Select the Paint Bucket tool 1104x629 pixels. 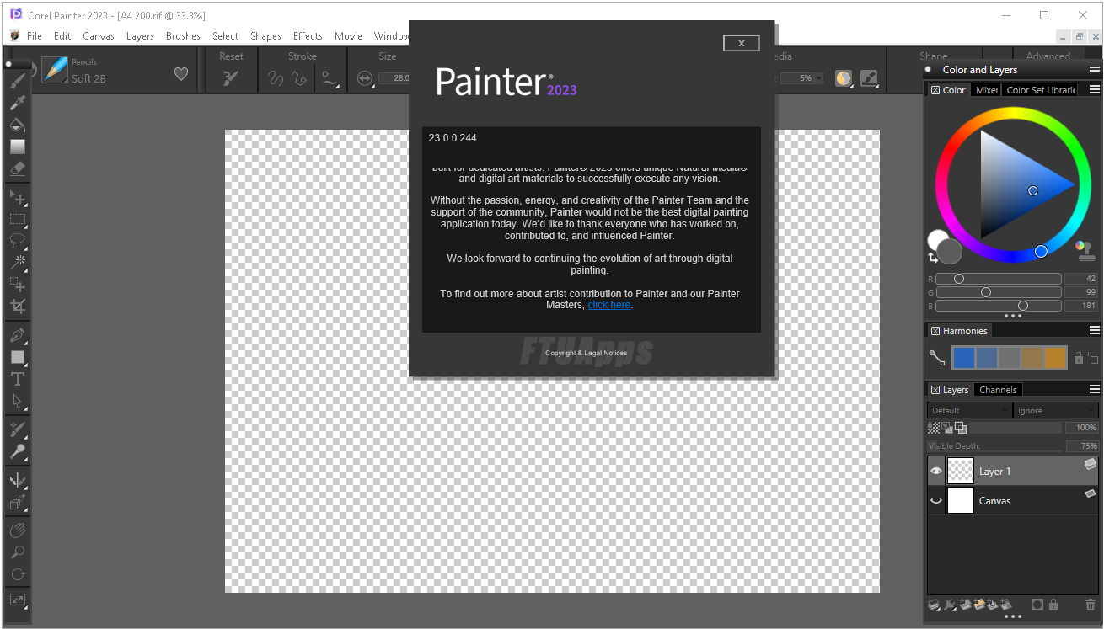[17, 125]
